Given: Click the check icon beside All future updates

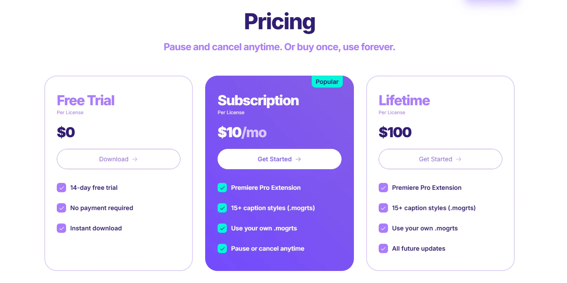Looking at the screenshot, I should click(x=383, y=249).
